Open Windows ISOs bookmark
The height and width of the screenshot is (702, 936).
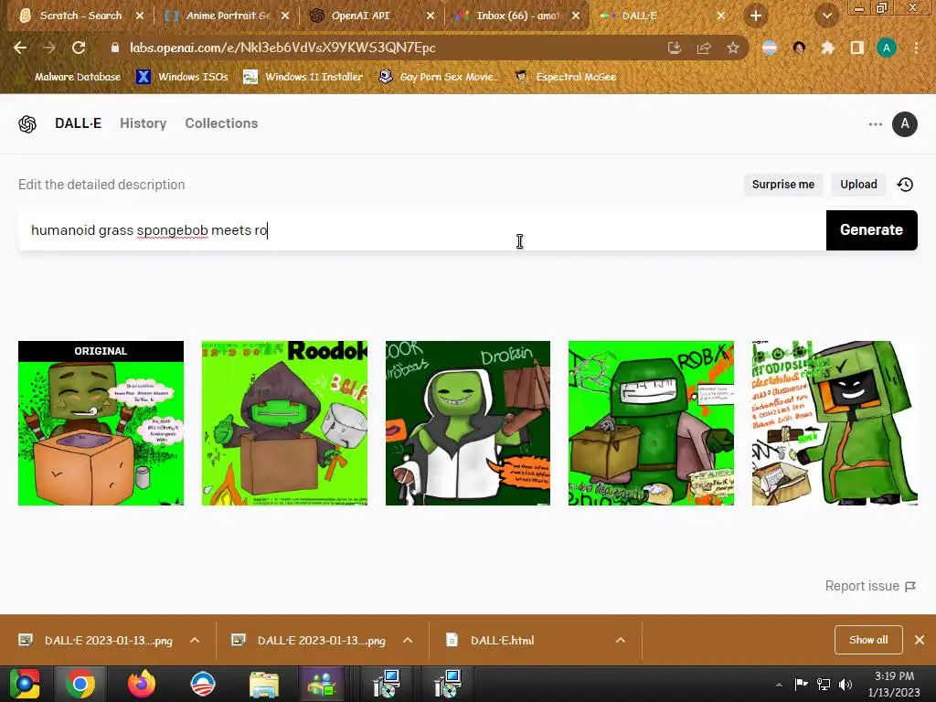(182, 77)
